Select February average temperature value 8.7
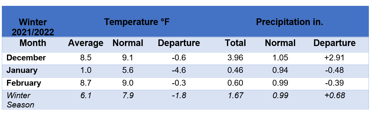The width and height of the screenshot is (375, 116). tap(86, 83)
